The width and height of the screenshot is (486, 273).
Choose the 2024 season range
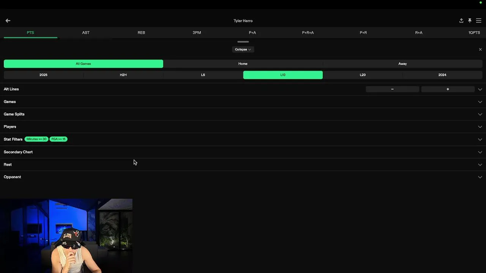(x=442, y=75)
